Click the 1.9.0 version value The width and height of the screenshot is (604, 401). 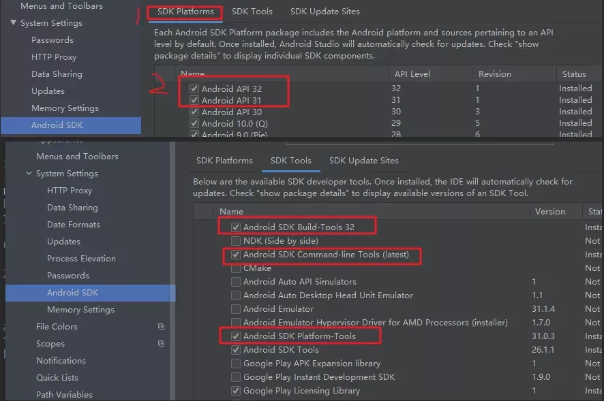(541, 377)
